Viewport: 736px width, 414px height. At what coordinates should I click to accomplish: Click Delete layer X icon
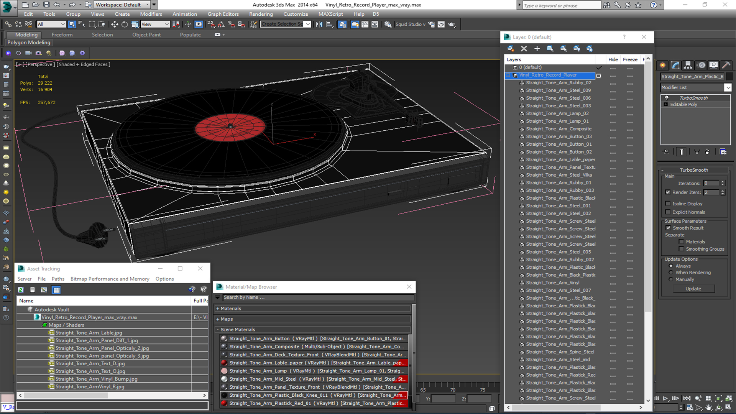click(524, 49)
